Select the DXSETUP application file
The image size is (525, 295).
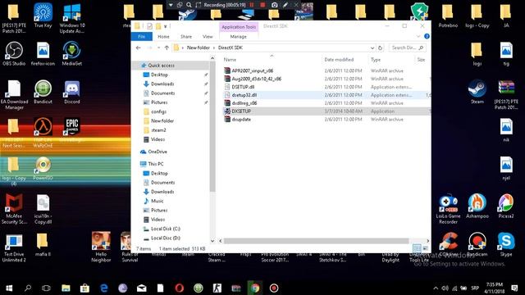pos(241,111)
